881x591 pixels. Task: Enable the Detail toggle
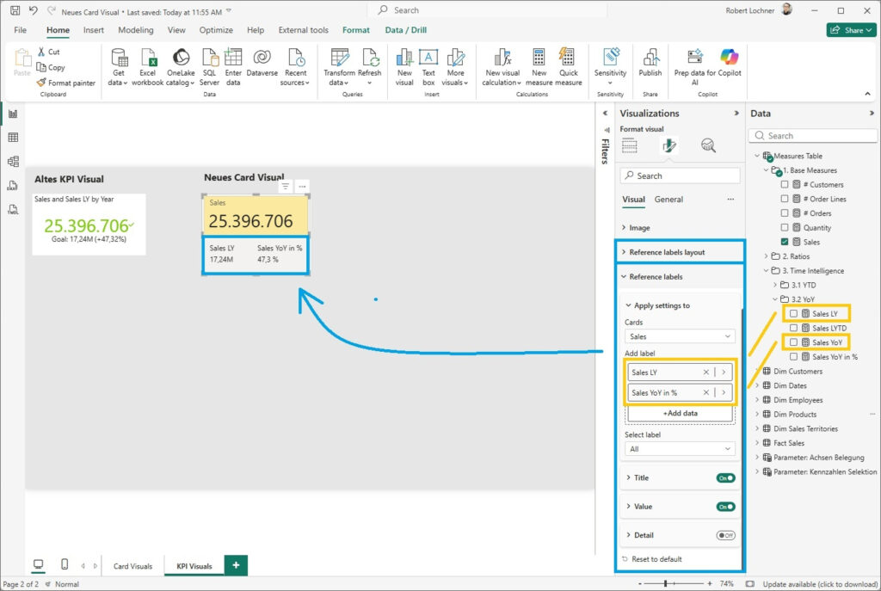tap(725, 535)
